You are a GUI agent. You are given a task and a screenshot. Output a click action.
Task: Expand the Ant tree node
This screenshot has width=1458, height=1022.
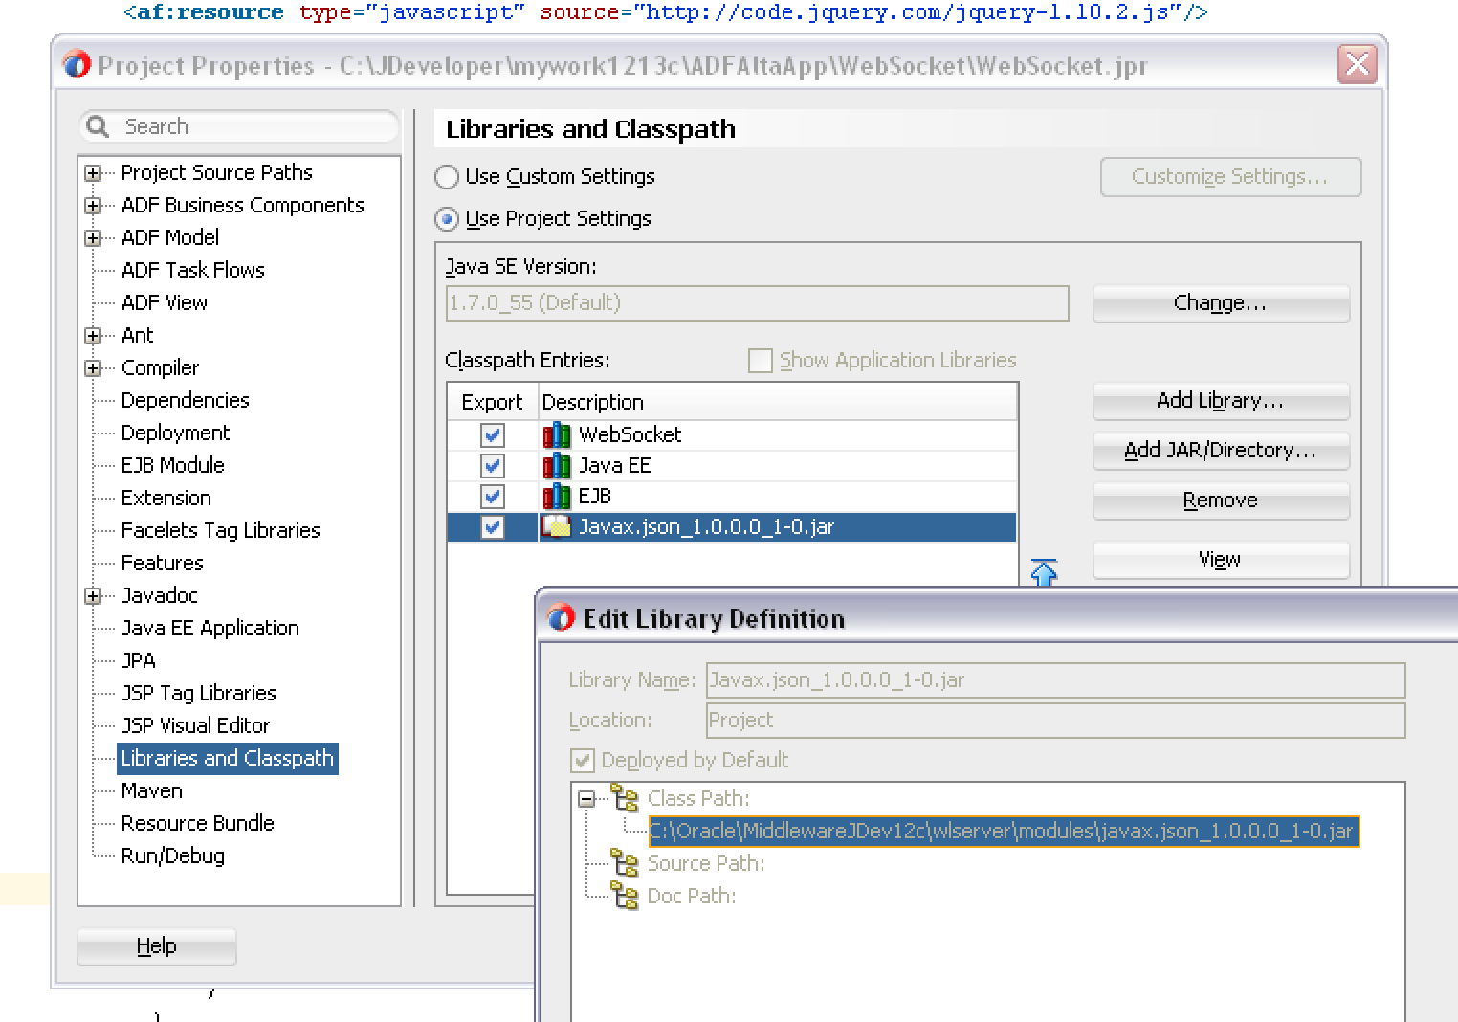pos(93,335)
